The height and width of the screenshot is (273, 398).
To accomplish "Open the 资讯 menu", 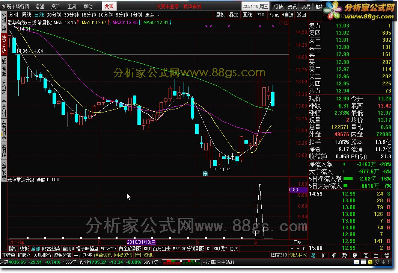I will [x=56, y=6].
